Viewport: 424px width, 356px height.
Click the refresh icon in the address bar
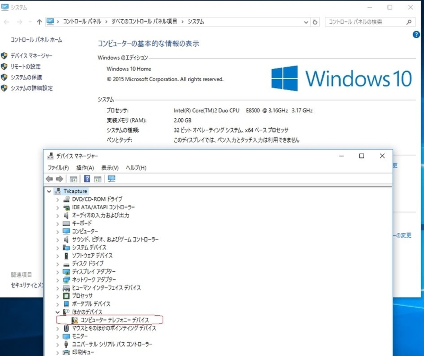(x=315, y=22)
